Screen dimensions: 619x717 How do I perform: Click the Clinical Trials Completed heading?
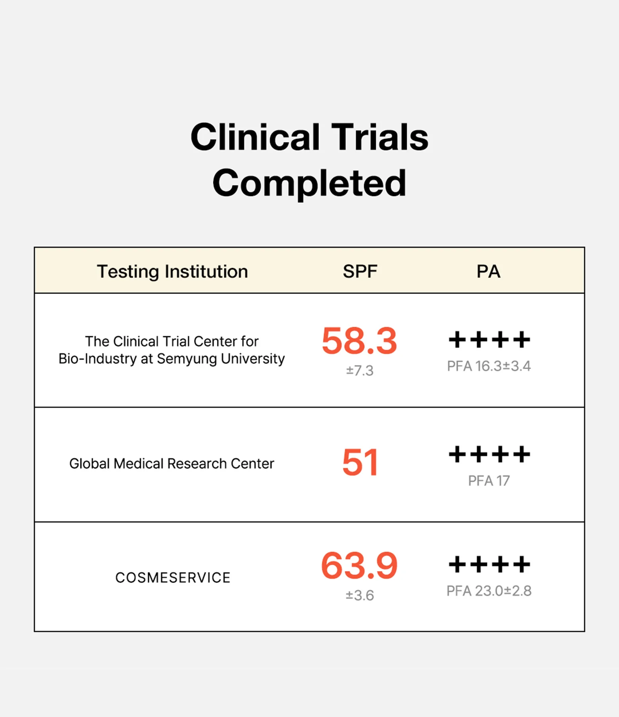(309, 159)
